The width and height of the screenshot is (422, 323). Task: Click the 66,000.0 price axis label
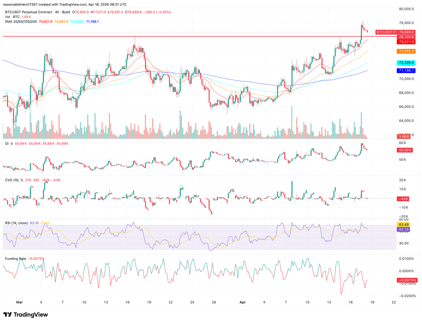[407, 107]
